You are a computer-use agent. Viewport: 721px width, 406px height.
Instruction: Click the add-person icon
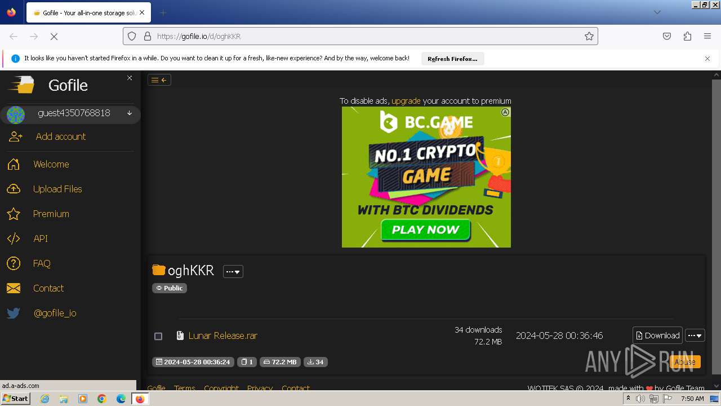click(x=16, y=136)
